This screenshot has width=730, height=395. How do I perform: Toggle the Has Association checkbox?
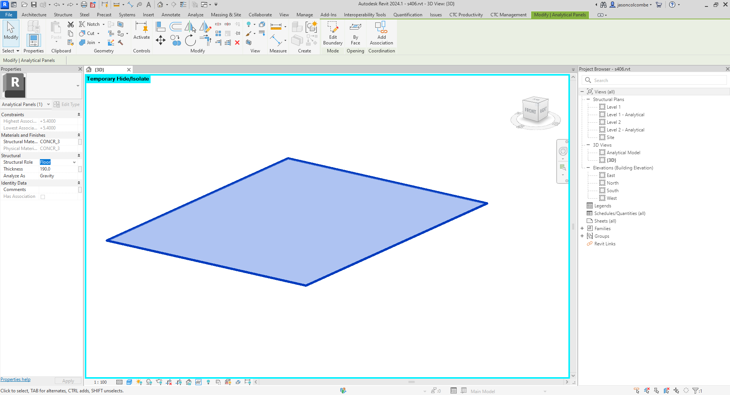tap(43, 197)
